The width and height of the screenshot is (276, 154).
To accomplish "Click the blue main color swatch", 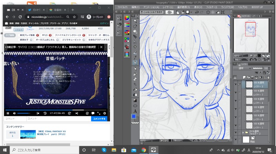I will point(134,116).
